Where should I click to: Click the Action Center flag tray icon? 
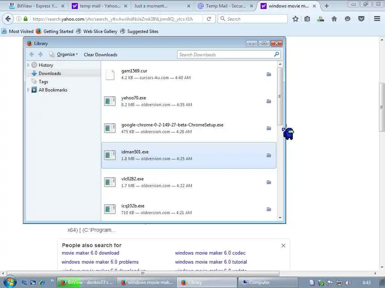click(x=330, y=283)
